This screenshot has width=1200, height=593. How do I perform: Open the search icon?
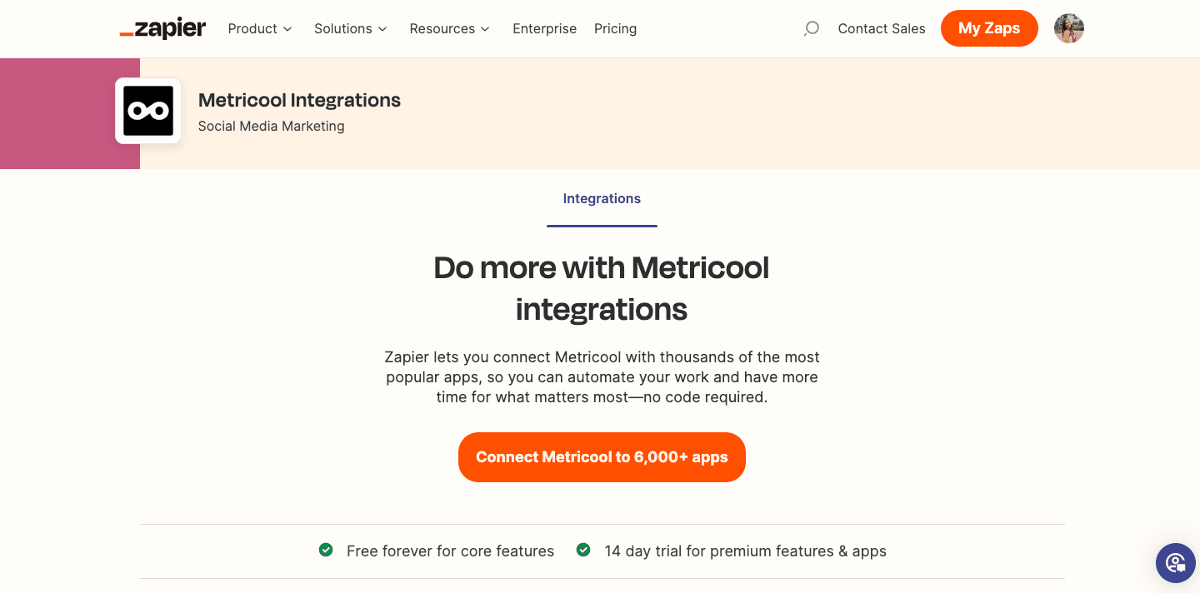(x=811, y=27)
